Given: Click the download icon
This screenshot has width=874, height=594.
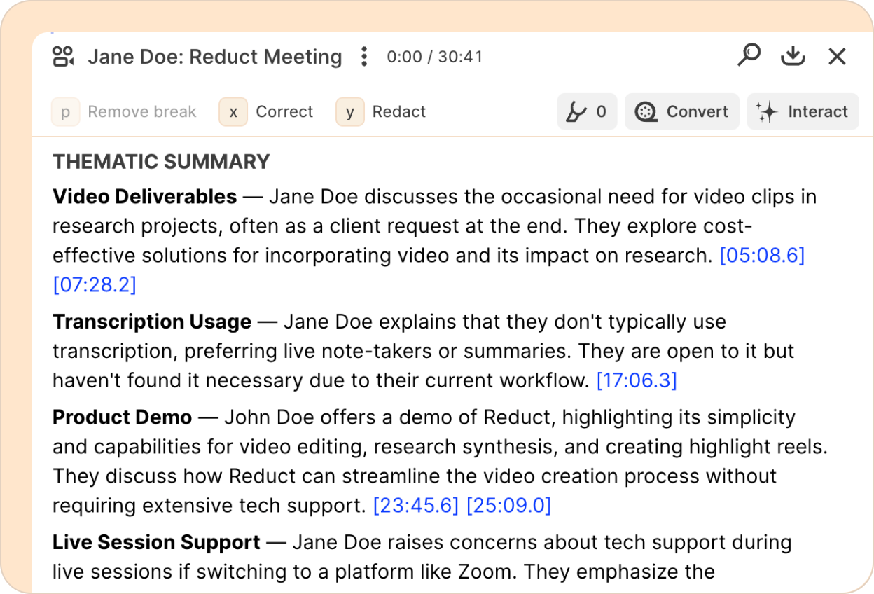Looking at the screenshot, I should (x=793, y=56).
